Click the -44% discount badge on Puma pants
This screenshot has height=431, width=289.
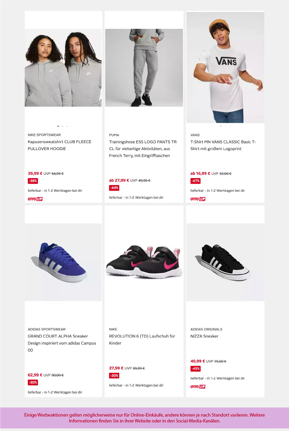[x=114, y=188]
